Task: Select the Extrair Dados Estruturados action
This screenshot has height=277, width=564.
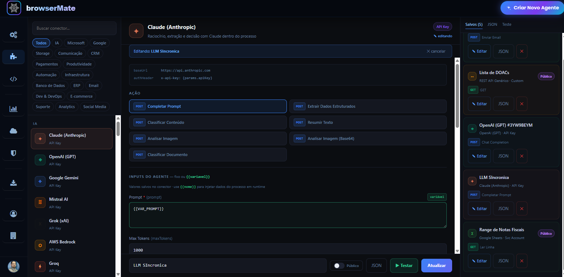Action: coord(368,106)
